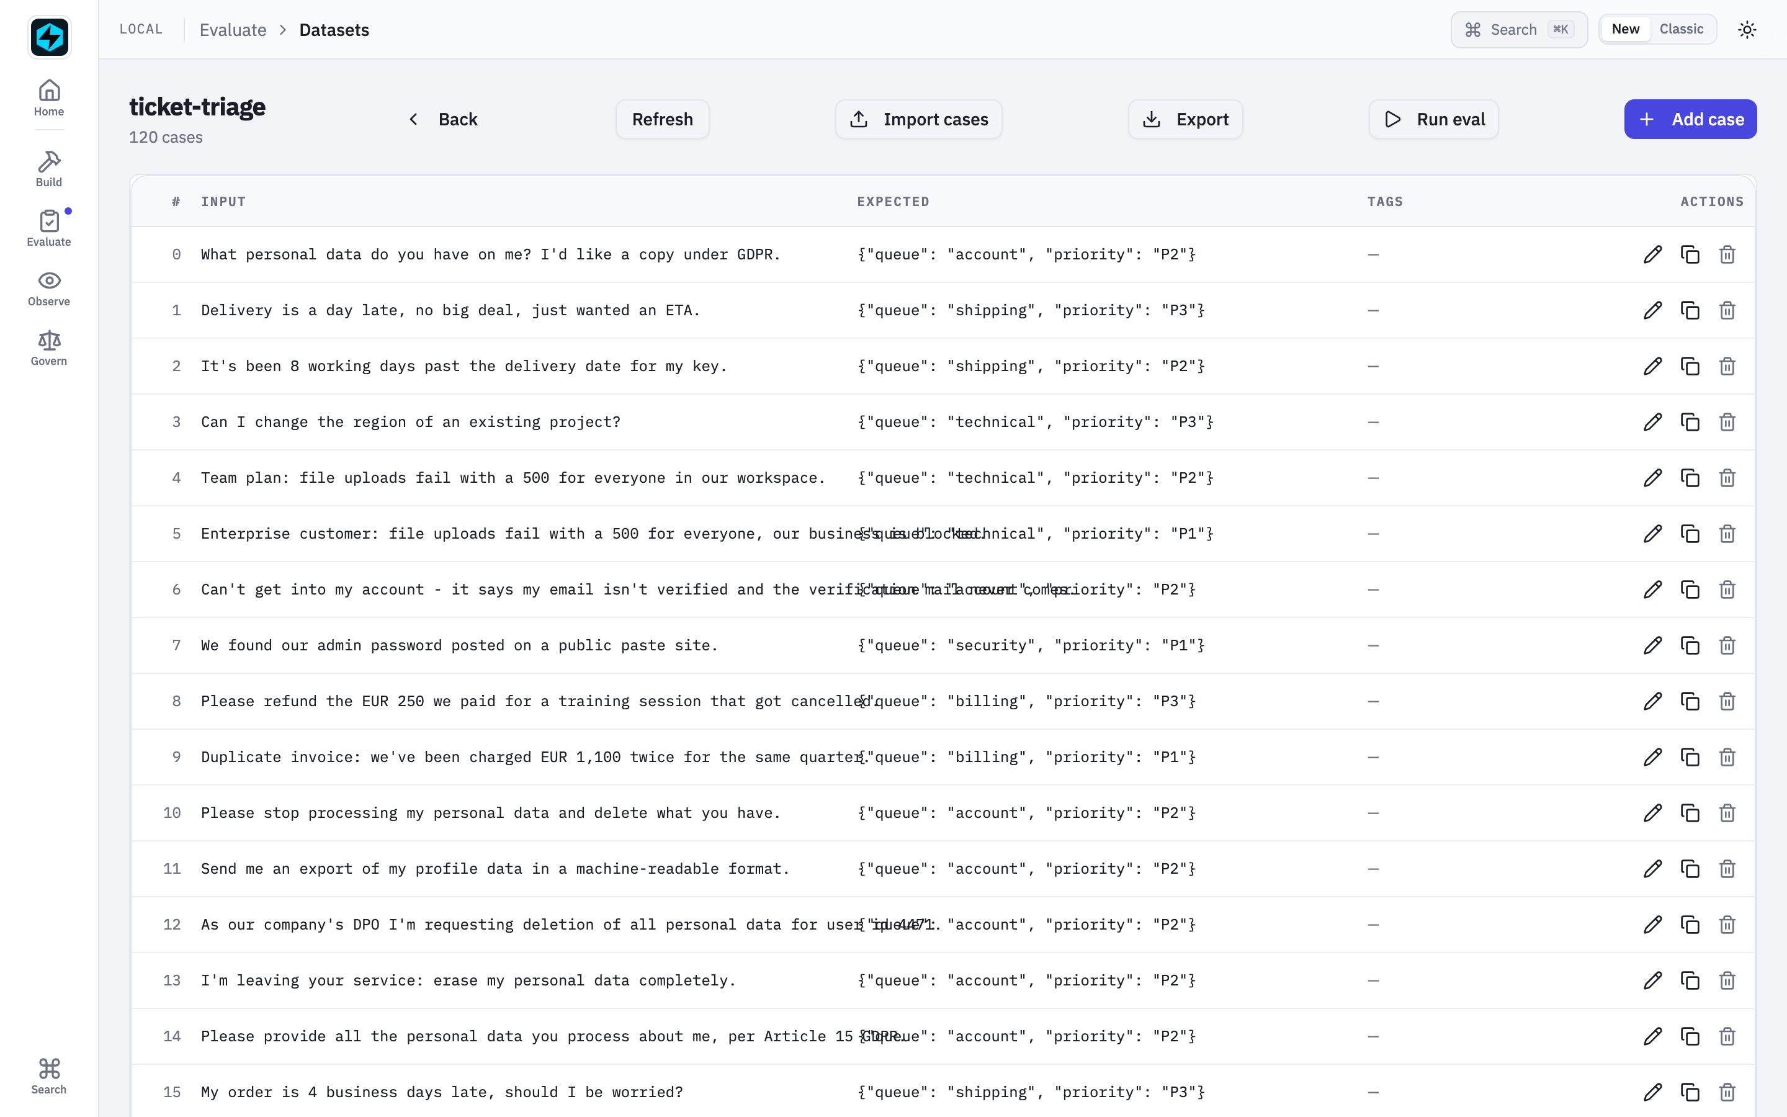Refresh the dataset cases
The height and width of the screenshot is (1117, 1787).
point(663,119)
